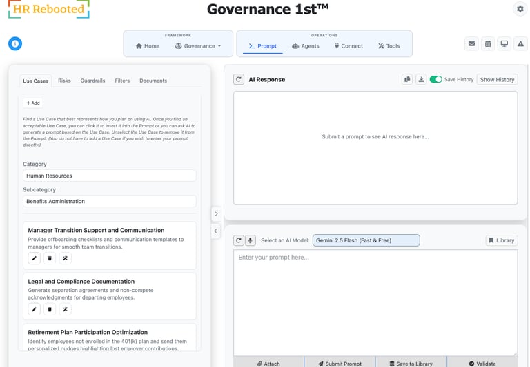Go to the Home navigation item
The height and width of the screenshot is (367, 530).
click(148, 46)
